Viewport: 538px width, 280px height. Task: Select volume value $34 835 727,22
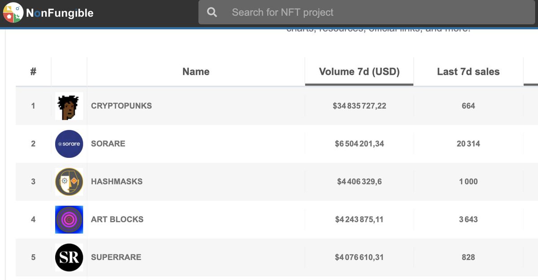pos(359,106)
